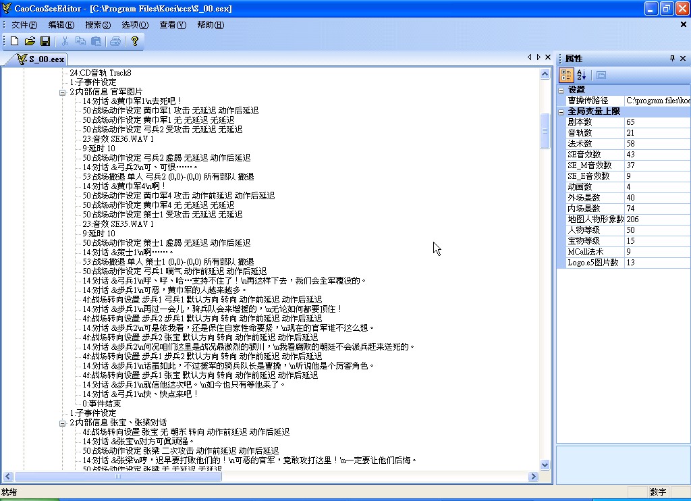Open the 选项(O) menu
Viewport: 691px width, 501px height.
pos(135,25)
